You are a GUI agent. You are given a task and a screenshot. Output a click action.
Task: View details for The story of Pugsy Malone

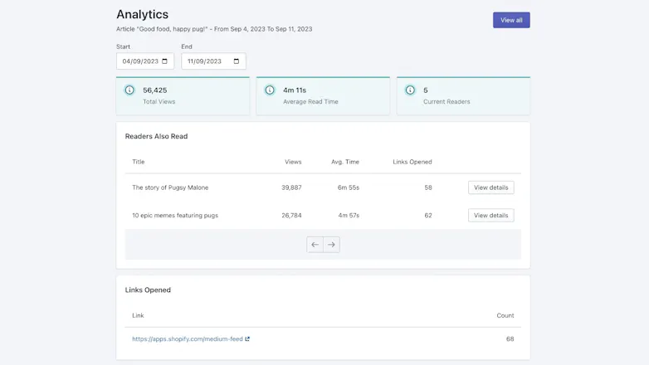(490, 187)
